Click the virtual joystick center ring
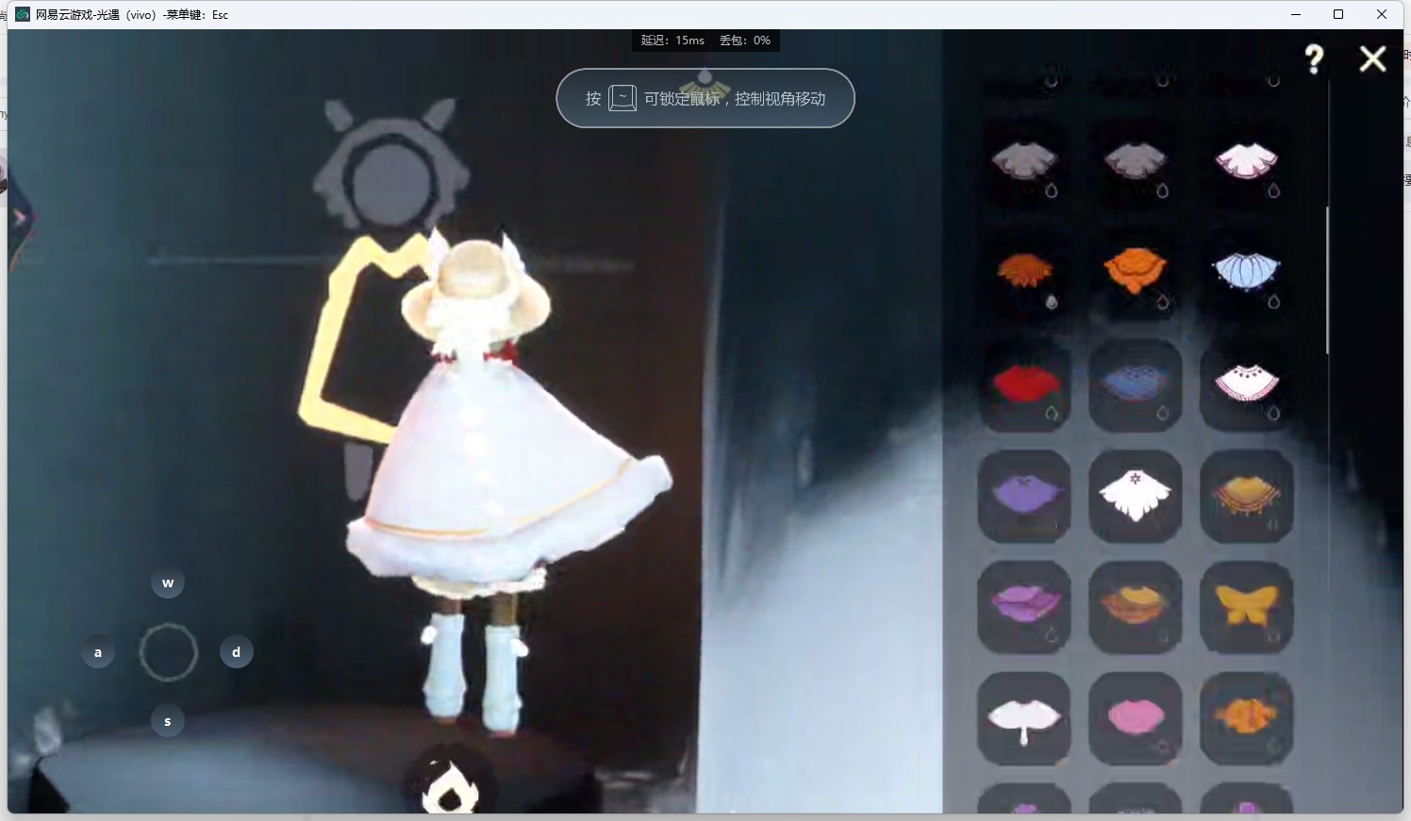Screen dimensions: 1411x821 [168, 652]
